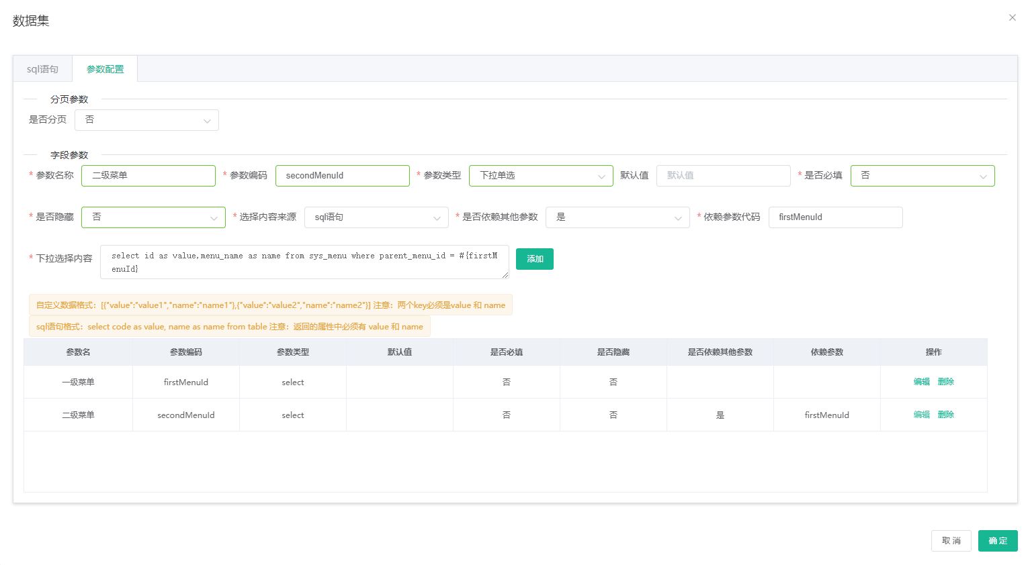This screenshot has height=565, width=1030.
Task: Click the 自定义数据格式 hint message
Action: pyautogui.click(x=271, y=305)
